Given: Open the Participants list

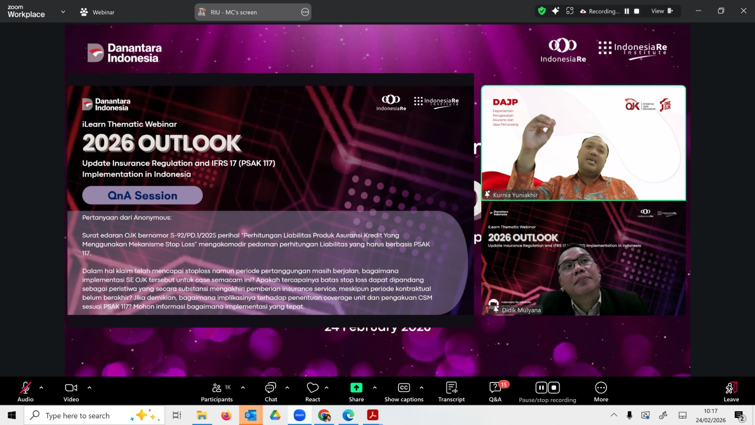Looking at the screenshot, I should click(x=217, y=392).
